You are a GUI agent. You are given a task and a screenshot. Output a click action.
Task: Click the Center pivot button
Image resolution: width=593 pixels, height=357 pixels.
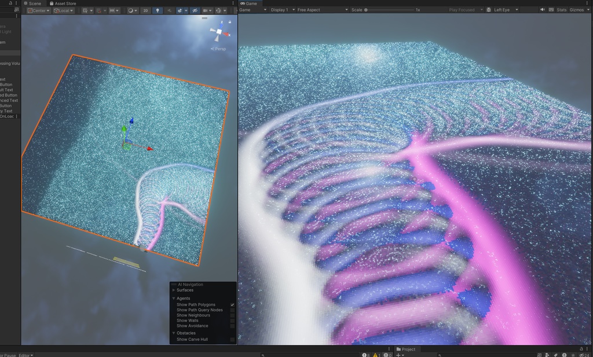click(x=39, y=10)
